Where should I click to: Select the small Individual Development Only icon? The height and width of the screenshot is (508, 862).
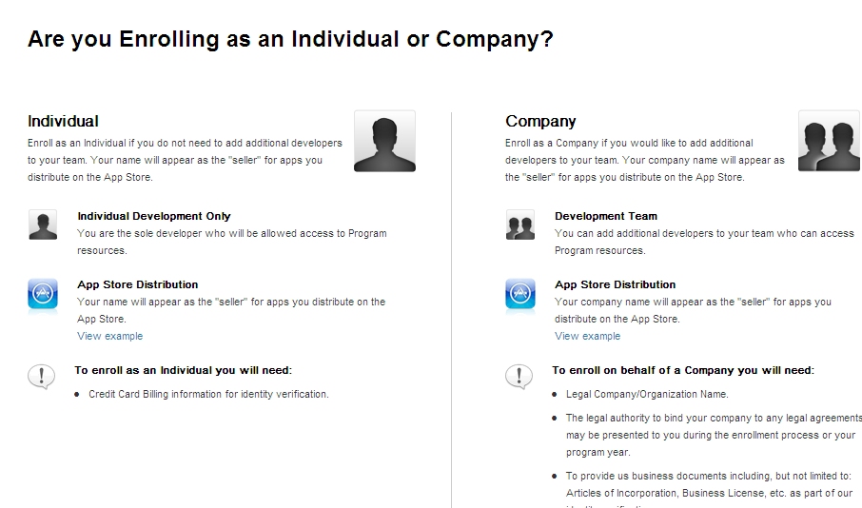(43, 225)
